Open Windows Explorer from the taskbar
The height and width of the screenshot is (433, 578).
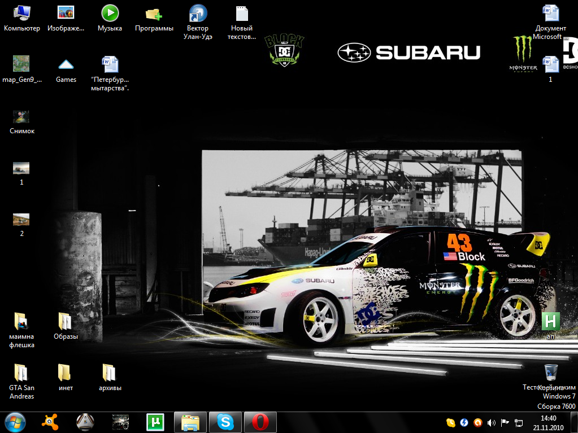(190, 422)
